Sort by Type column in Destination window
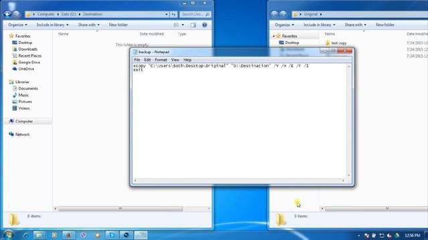This screenshot has height=240, width=428. [182, 34]
